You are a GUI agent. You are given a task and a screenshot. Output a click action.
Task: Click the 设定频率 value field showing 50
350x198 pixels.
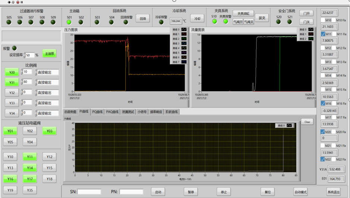point(30,55)
